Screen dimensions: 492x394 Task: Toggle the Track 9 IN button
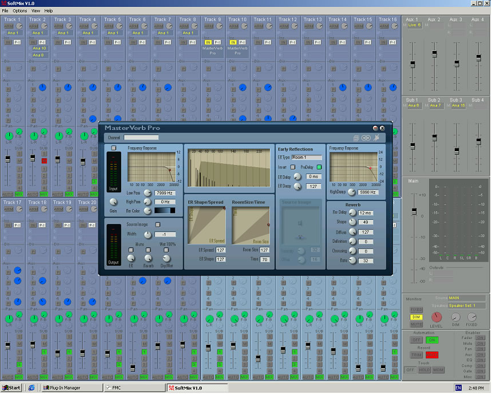pyautogui.click(x=208, y=42)
